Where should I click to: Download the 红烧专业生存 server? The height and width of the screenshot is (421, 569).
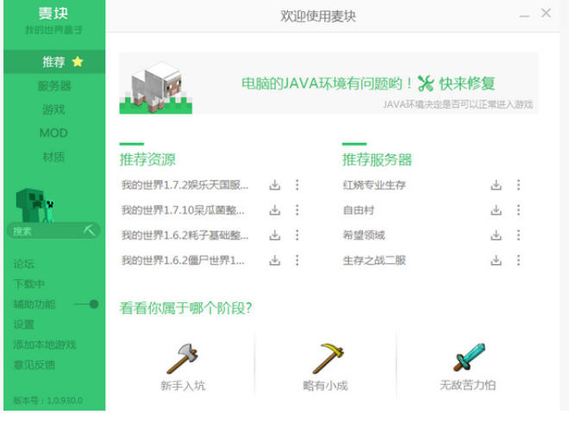496,185
